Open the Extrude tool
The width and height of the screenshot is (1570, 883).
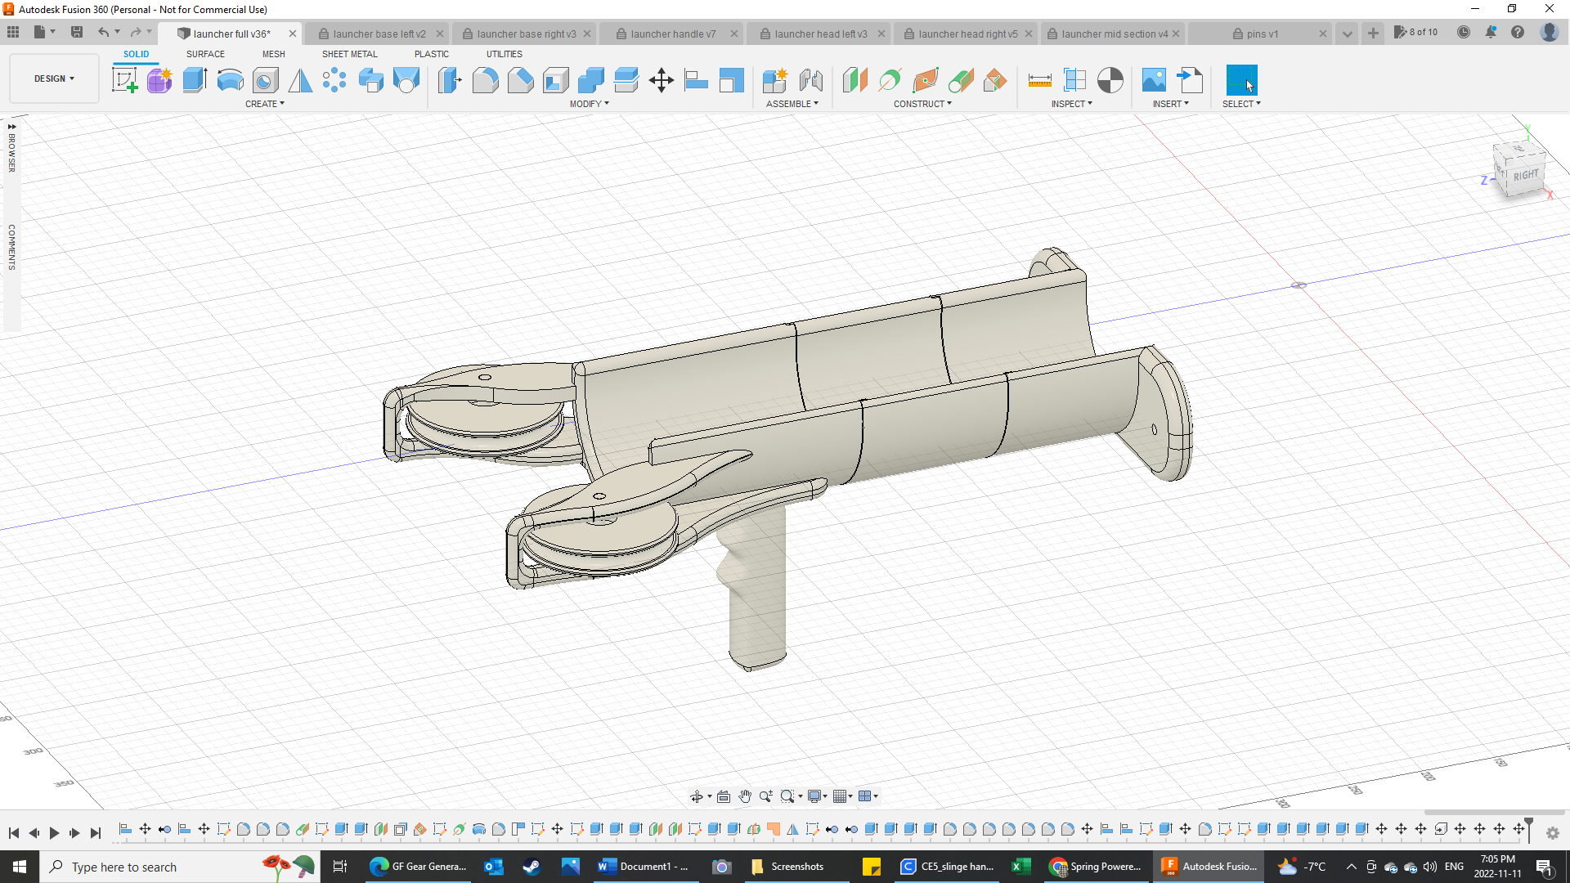[x=195, y=79]
